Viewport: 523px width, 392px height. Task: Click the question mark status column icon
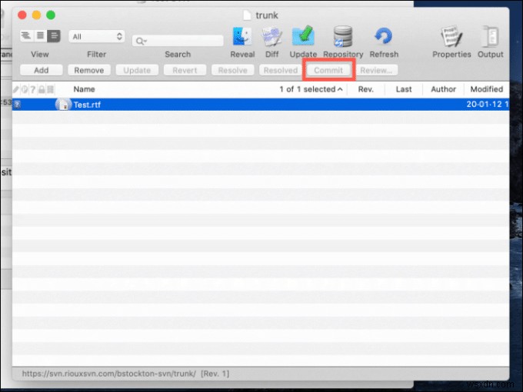(32, 89)
